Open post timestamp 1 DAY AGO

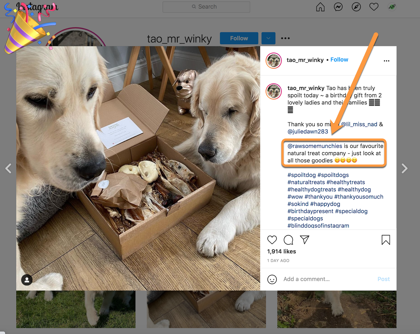tap(278, 261)
